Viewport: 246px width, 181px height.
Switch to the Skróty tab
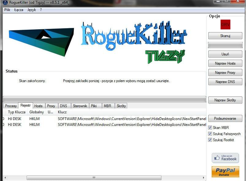121,106
